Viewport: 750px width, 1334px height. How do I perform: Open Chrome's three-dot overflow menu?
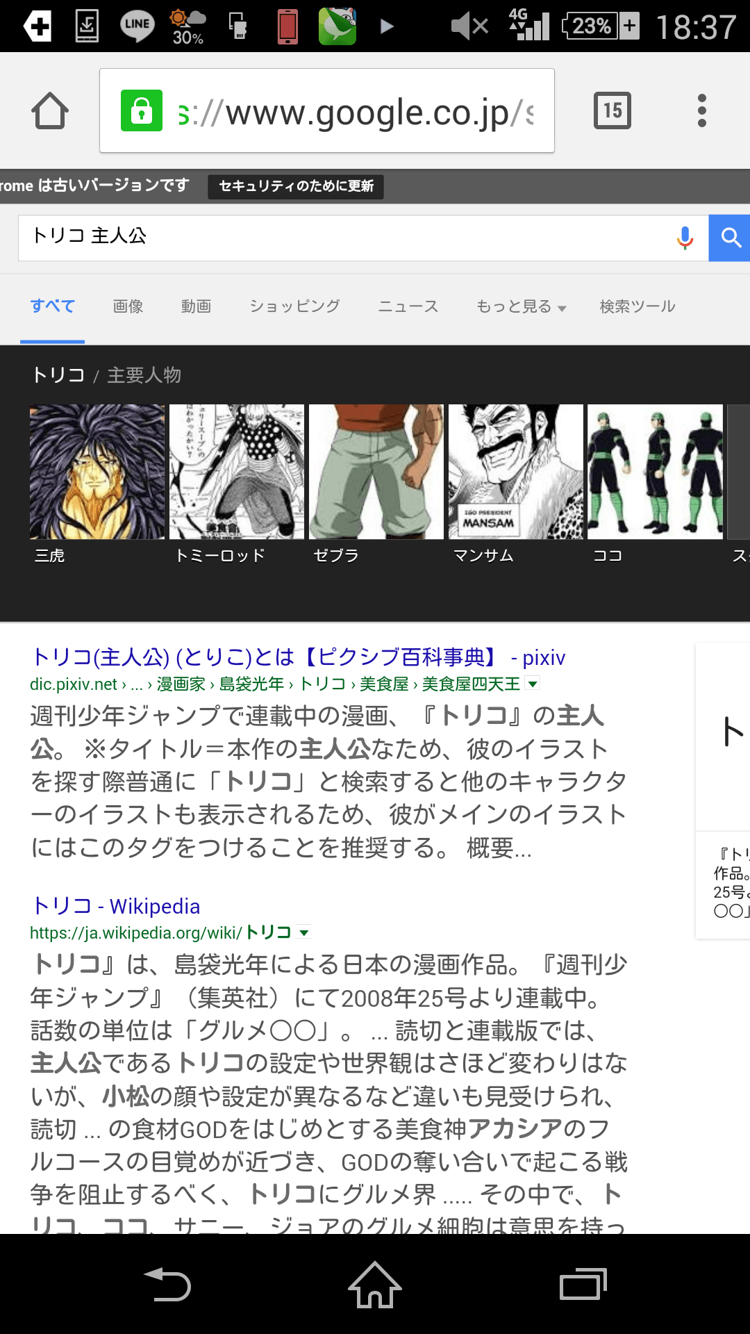point(701,110)
